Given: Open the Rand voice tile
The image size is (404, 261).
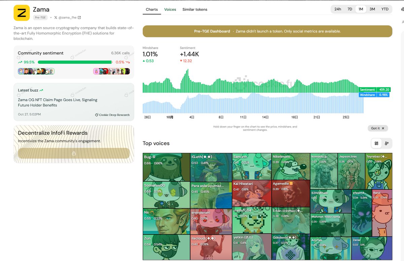Looking at the screenshot, I should (382, 213).
